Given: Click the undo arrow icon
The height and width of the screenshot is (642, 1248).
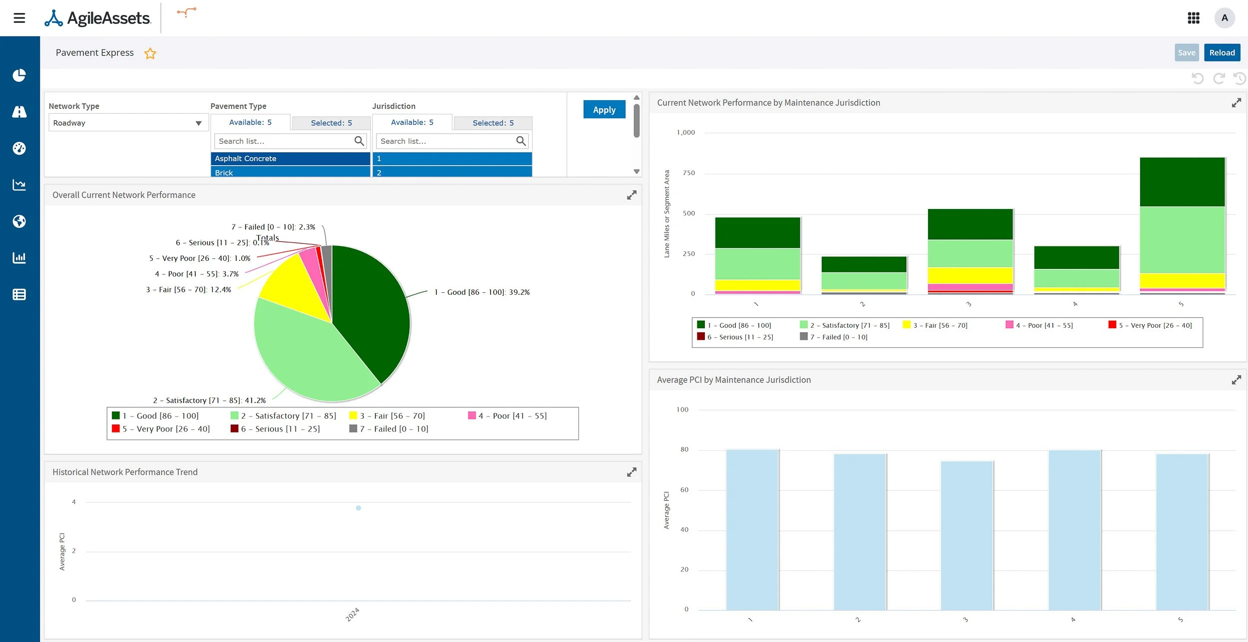Looking at the screenshot, I should [x=1197, y=78].
